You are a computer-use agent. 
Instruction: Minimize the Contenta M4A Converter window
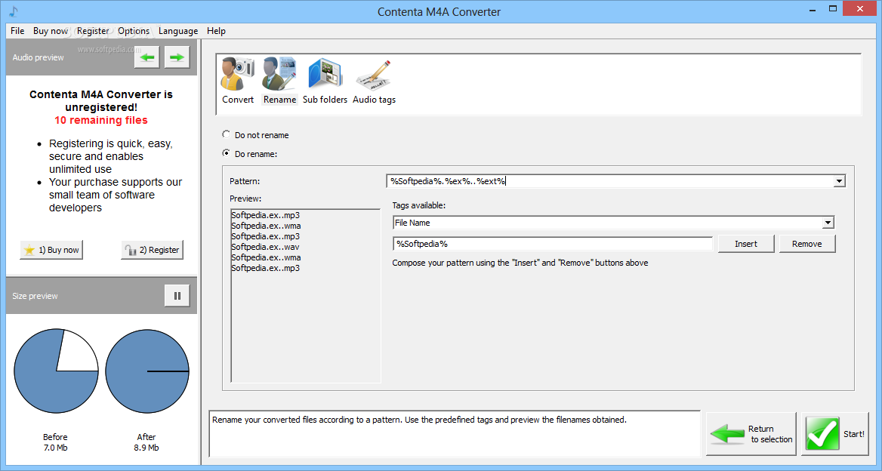pyautogui.click(x=813, y=10)
